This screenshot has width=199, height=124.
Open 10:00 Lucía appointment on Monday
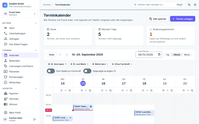63,118
